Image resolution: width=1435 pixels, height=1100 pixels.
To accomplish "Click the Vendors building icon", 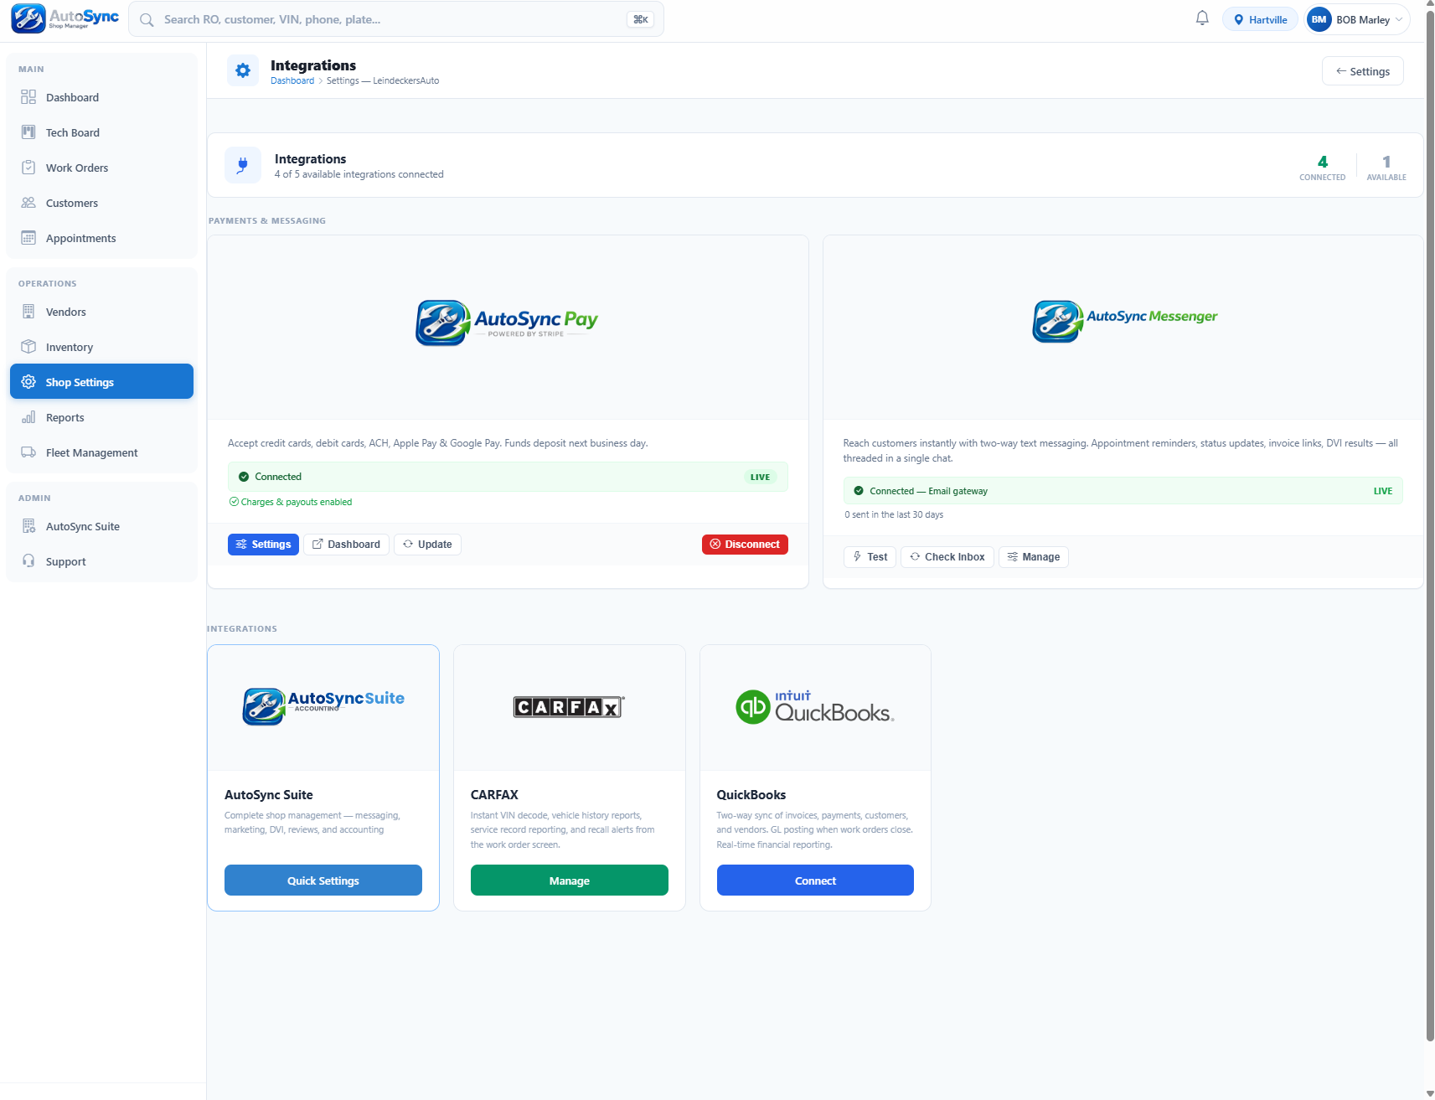I will click(28, 312).
